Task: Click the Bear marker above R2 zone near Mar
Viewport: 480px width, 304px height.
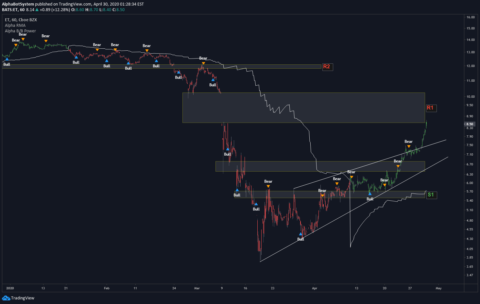Action: pyautogui.click(x=203, y=60)
